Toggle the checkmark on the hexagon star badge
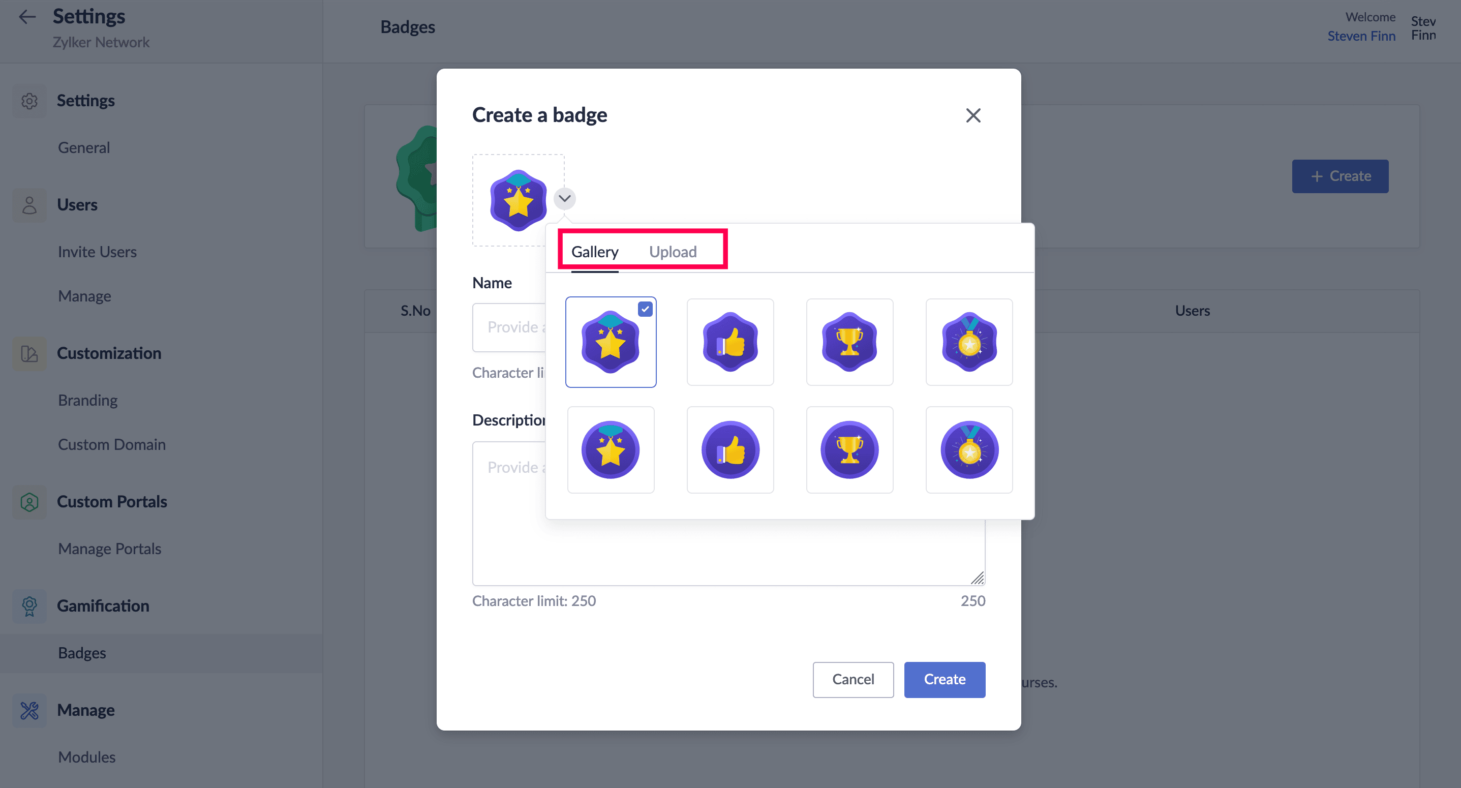 click(x=645, y=309)
